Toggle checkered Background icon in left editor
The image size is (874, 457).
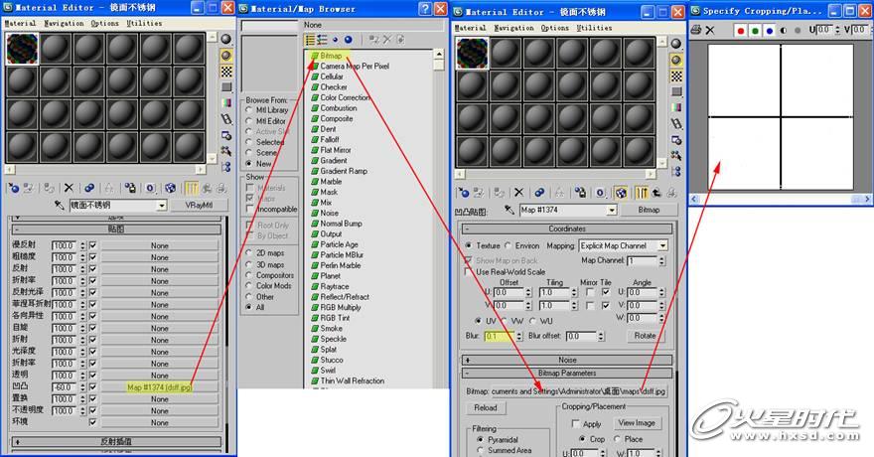coord(225,72)
